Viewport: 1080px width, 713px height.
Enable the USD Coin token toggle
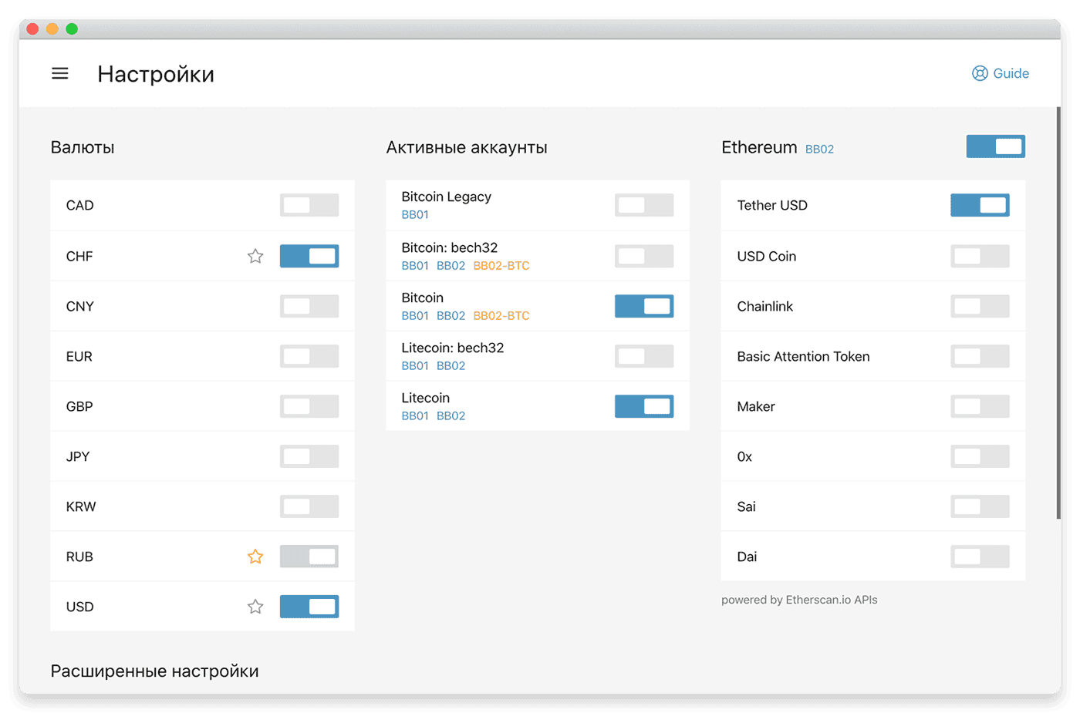point(980,256)
